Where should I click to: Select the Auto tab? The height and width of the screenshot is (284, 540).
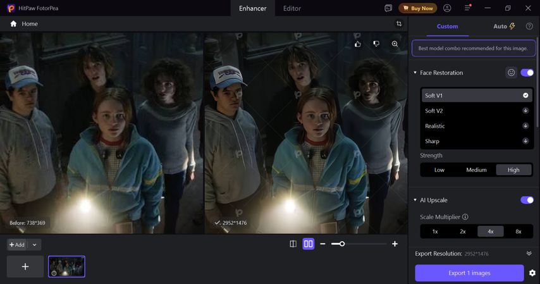[504, 26]
